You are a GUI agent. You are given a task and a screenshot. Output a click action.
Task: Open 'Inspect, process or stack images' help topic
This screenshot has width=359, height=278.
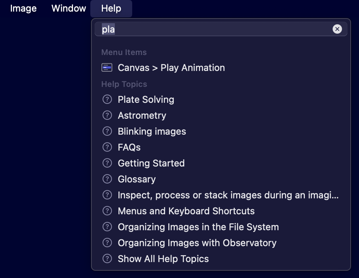(221, 195)
